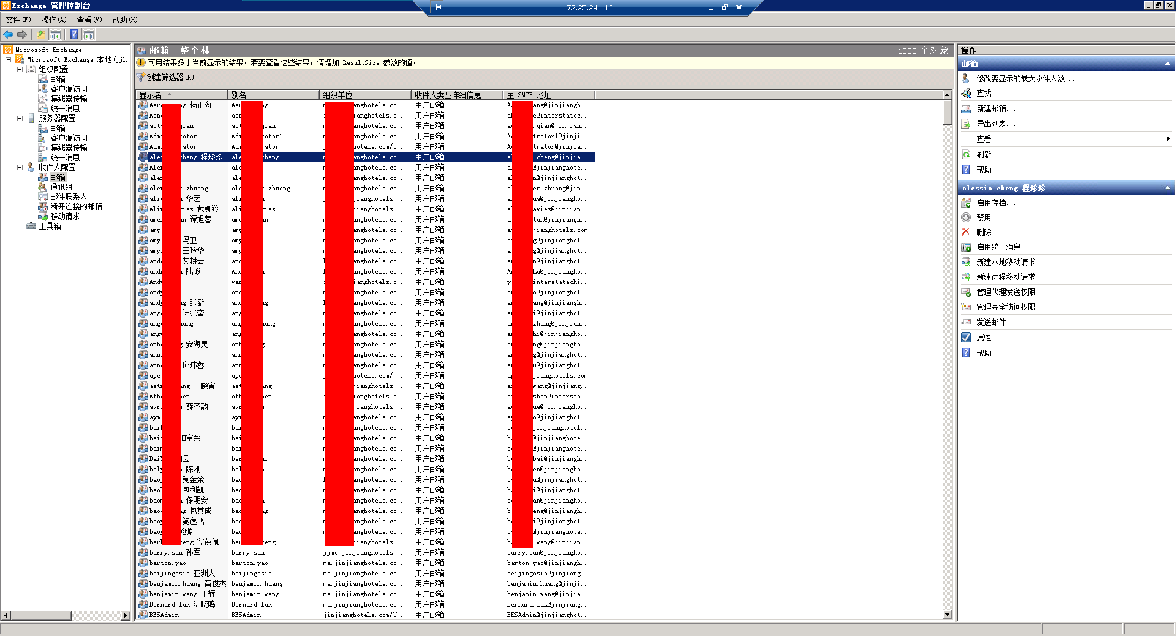Select 集线器传输 under 组织配置

tap(69, 99)
